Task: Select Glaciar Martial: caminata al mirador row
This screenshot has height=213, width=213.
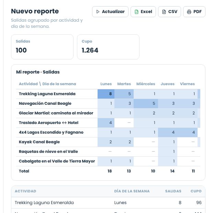Action: click(56, 113)
